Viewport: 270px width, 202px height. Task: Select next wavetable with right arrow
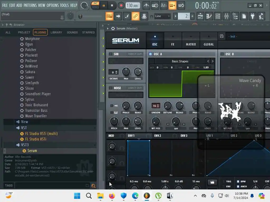213,61
